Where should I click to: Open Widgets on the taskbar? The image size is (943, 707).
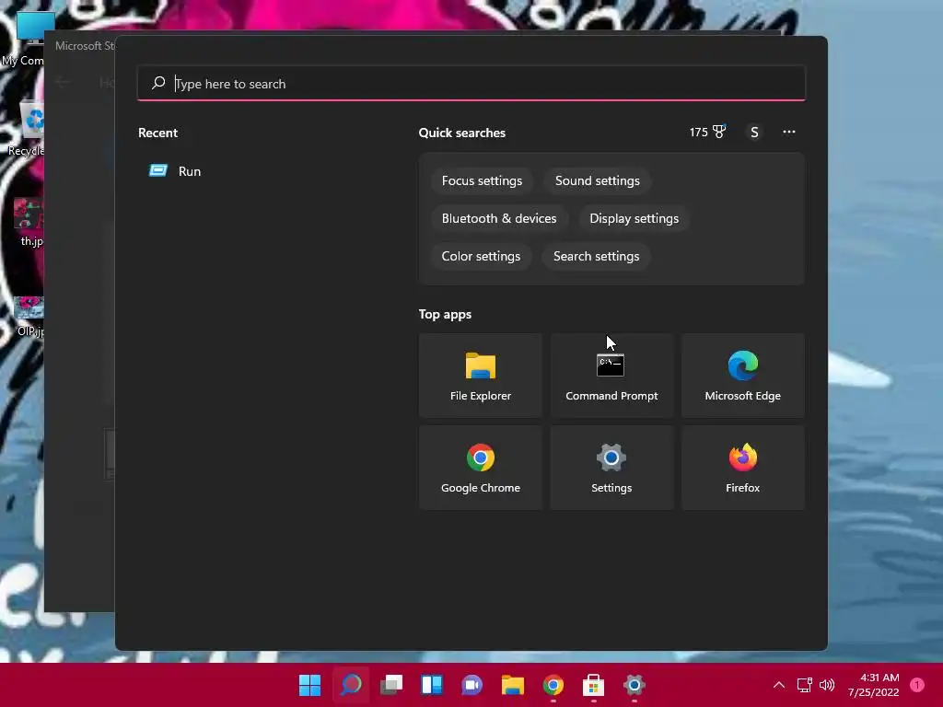[x=432, y=685]
